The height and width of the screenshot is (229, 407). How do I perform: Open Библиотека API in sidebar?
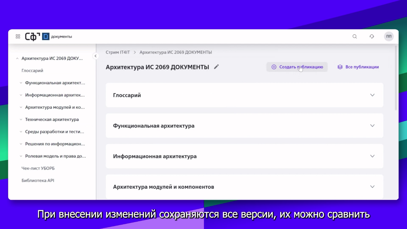38,181
